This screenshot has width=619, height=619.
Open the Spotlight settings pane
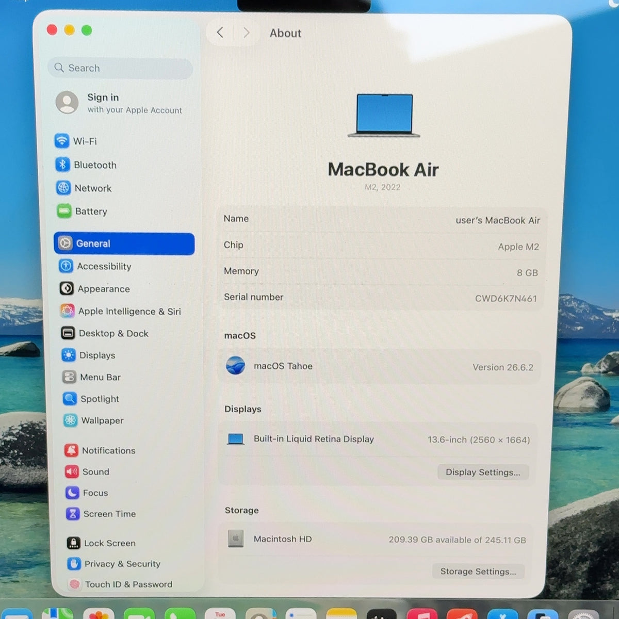click(x=91, y=399)
